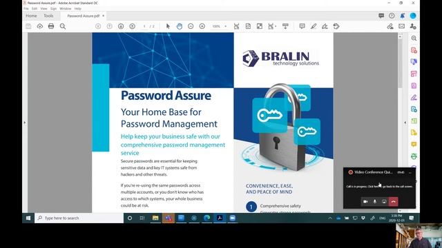Click the help question mark icon
Screen dimensions: 442x248
click(x=392, y=16)
